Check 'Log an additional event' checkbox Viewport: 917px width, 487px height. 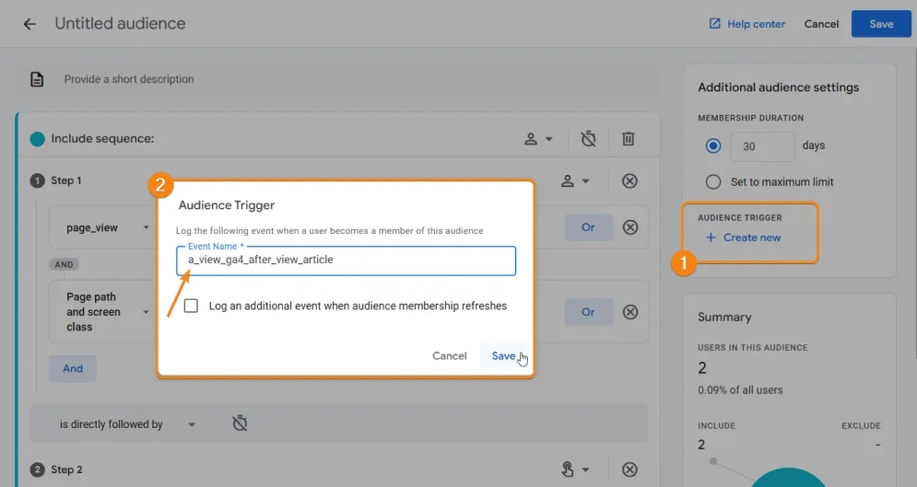point(191,306)
